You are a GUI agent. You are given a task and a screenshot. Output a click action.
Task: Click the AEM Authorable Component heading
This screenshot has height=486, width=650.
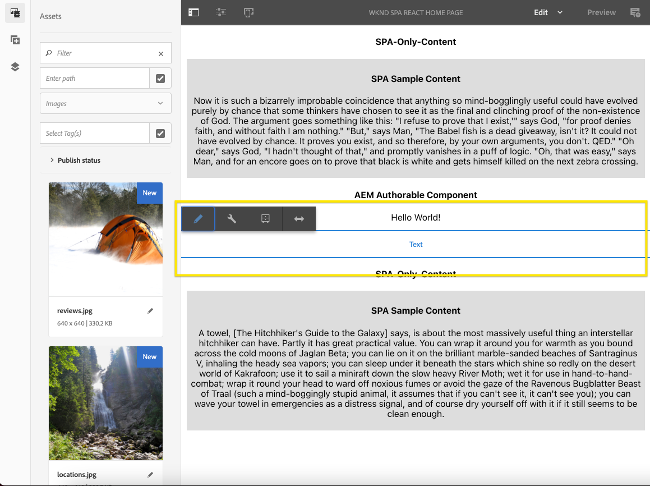[416, 195]
